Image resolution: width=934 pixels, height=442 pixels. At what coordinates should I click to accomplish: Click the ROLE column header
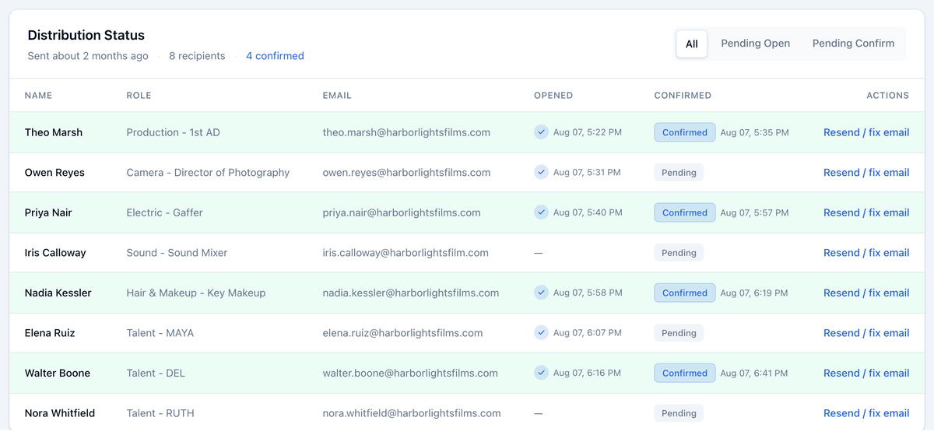click(x=139, y=96)
